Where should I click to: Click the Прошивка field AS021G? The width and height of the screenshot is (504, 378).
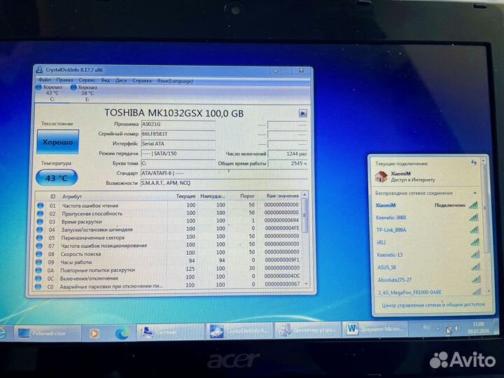point(178,124)
